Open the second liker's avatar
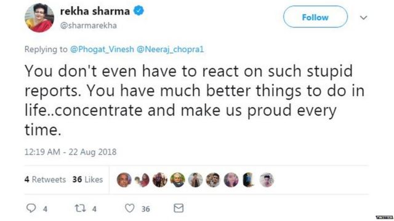Viewport: 394px width, 221px height. 142,180
